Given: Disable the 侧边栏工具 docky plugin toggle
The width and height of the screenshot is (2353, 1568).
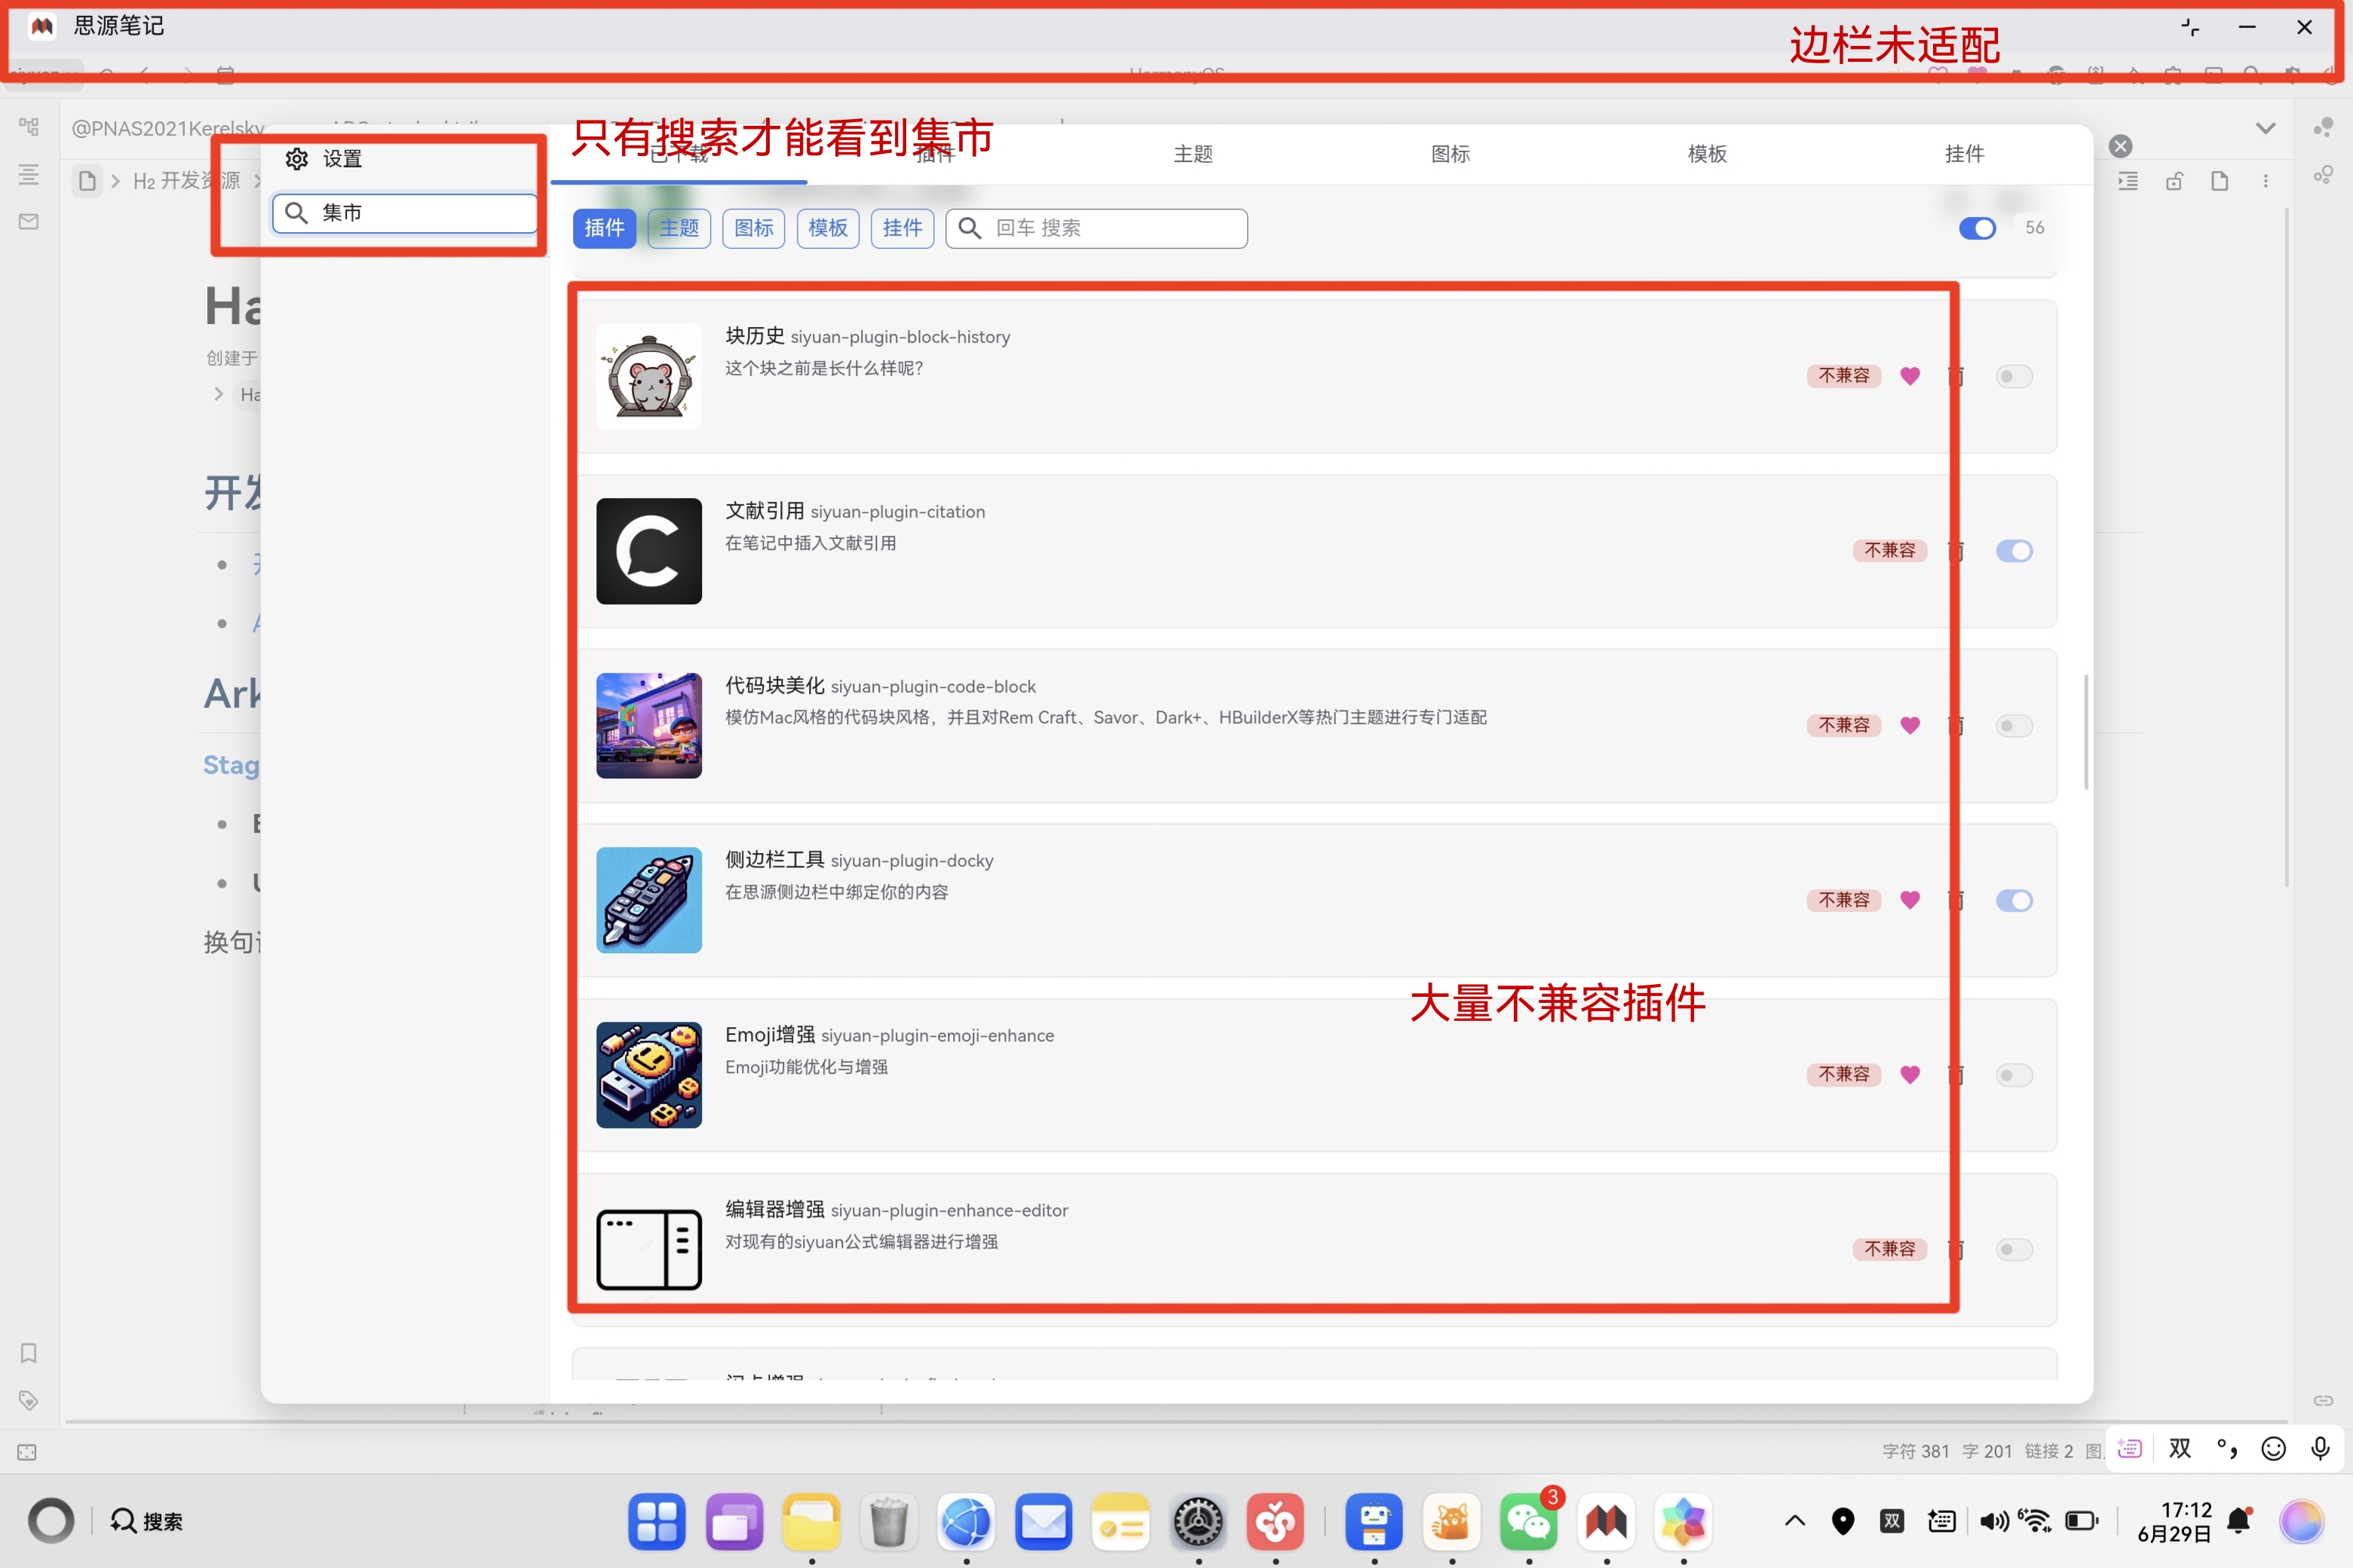Looking at the screenshot, I should (x=2016, y=900).
